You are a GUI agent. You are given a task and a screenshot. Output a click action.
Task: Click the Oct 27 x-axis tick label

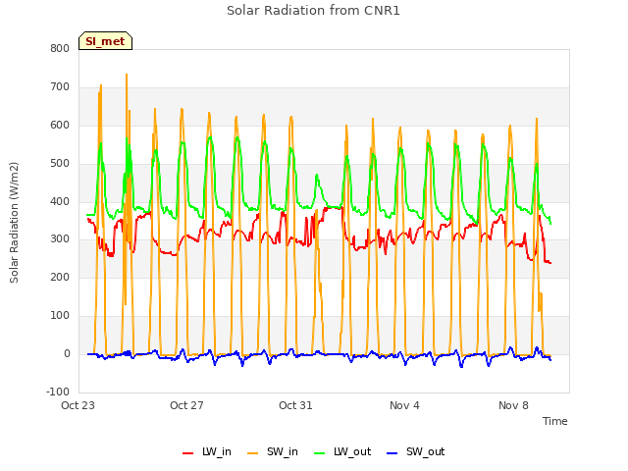(186, 405)
